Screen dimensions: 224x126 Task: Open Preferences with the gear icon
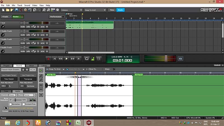click(58, 10)
